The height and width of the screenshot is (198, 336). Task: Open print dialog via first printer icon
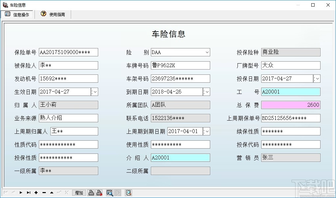(91, 193)
